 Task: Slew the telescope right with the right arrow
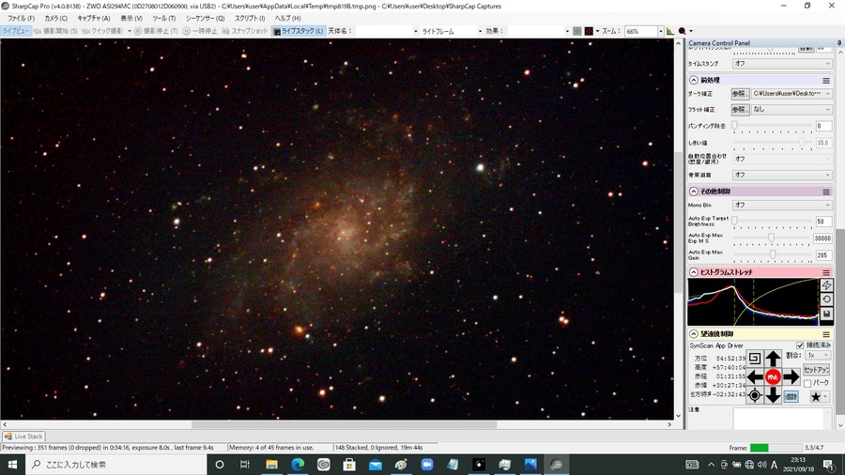pyautogui.click(x=791, y=377)
